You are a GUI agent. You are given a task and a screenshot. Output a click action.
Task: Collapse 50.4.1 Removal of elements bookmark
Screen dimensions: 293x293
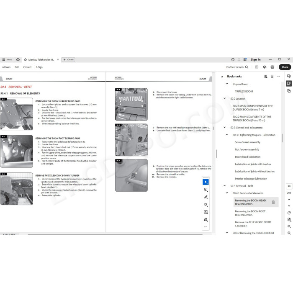tap(227, 193)
